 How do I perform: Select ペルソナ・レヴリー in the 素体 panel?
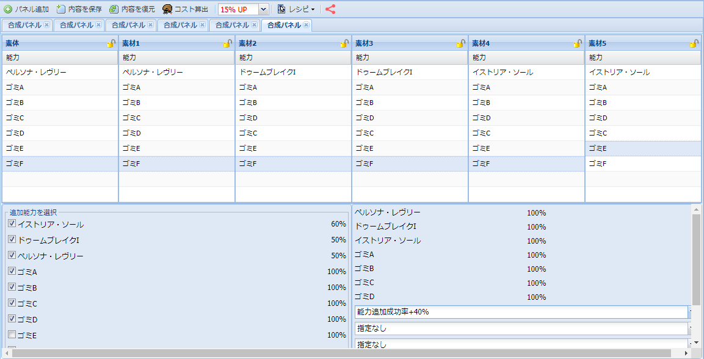coord(60,72)
